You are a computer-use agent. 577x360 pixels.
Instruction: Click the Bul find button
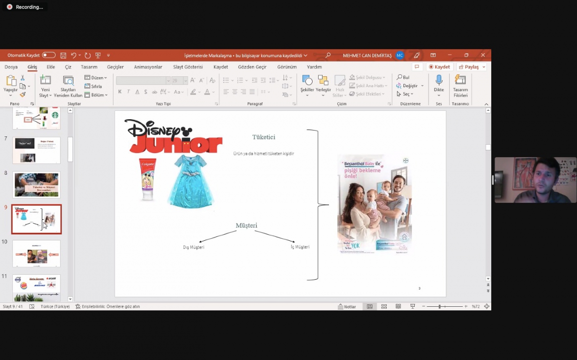(x=403, y=77)
